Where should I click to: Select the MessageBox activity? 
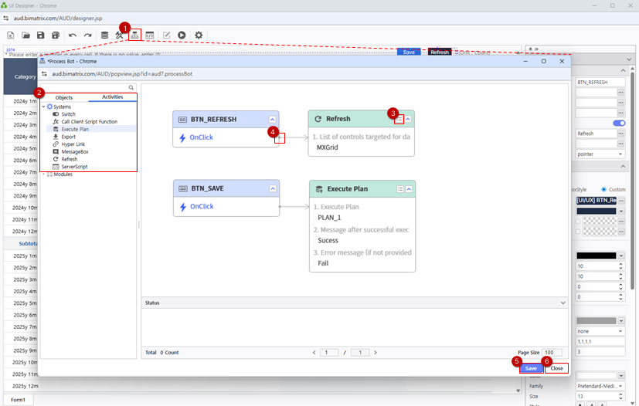[76, 151]
